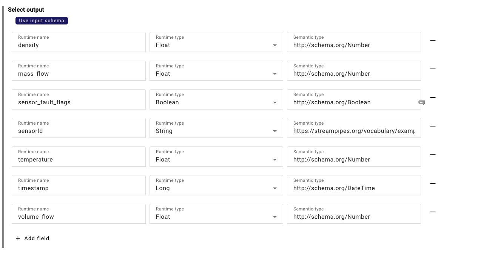Screen dimensions: 478x253
Task: Remove the timestamp field row
Action: (433, 183)
